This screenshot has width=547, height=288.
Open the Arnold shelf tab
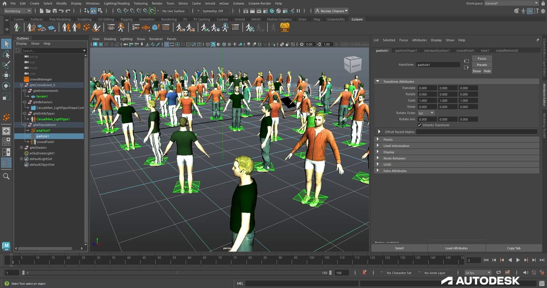click(x=239, y=19)
